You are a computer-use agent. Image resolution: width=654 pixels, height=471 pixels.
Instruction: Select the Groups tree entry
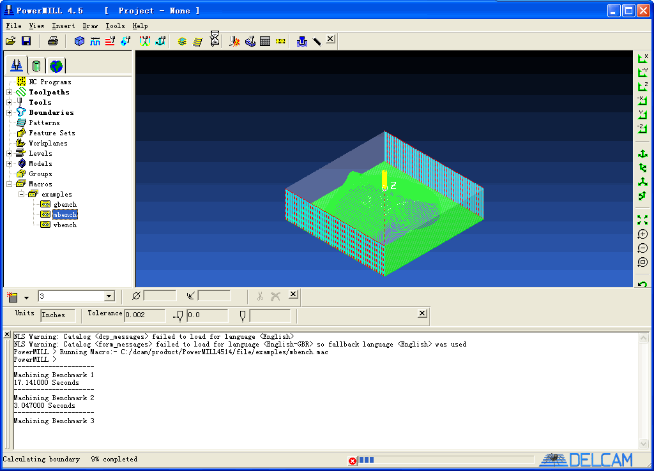click(40, 174)
